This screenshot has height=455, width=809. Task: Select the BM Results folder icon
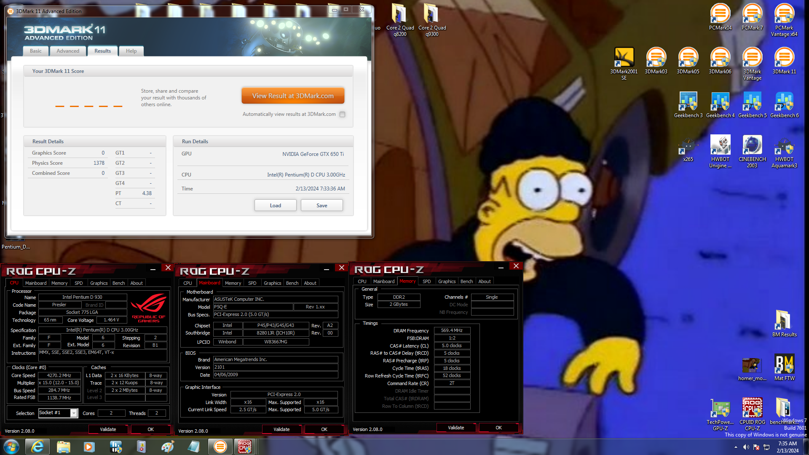point(784,324)
